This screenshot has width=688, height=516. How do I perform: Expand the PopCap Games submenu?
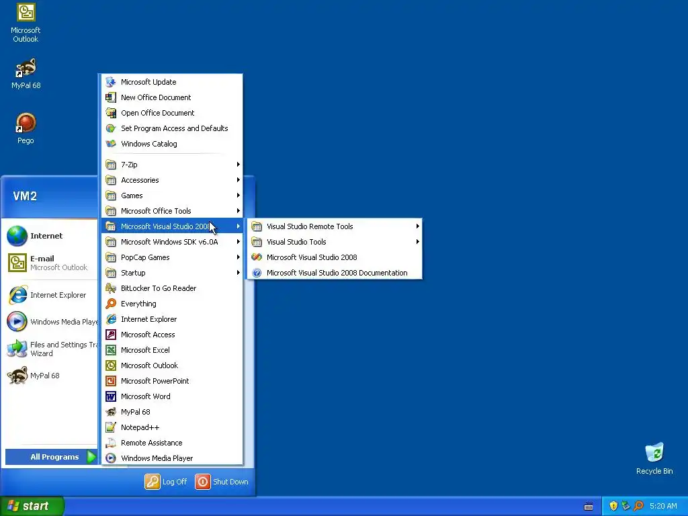pos(172,257)
